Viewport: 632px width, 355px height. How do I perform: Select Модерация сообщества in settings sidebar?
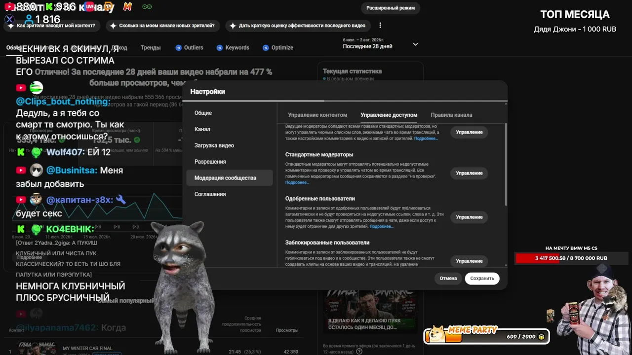click(229, 178)
